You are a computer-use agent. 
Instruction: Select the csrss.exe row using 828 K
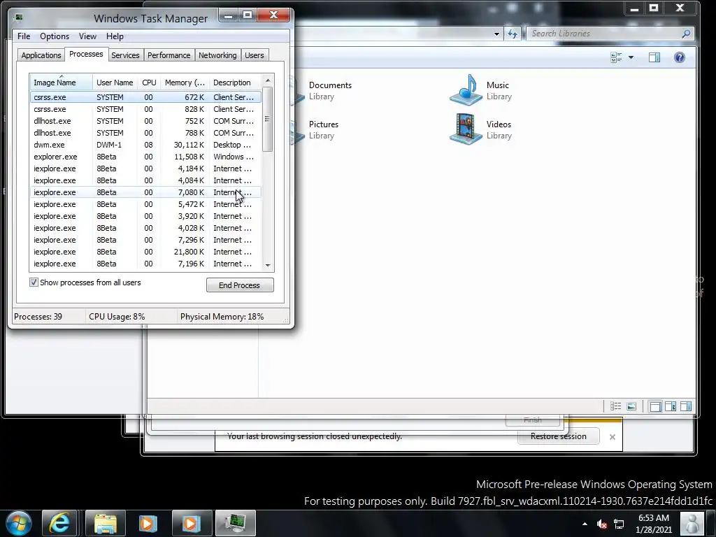145,109
